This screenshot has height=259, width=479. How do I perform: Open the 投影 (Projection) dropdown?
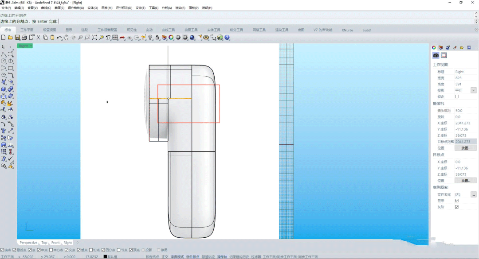pos(473,90)
